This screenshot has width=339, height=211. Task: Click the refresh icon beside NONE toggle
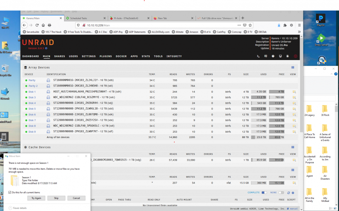pos(288,193)
